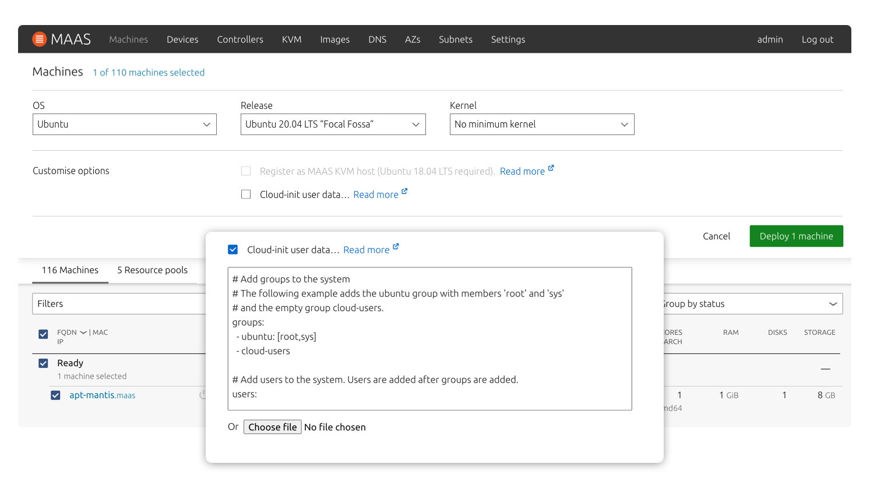Click the Cancel button
The image size is (877, 478).
716,236
